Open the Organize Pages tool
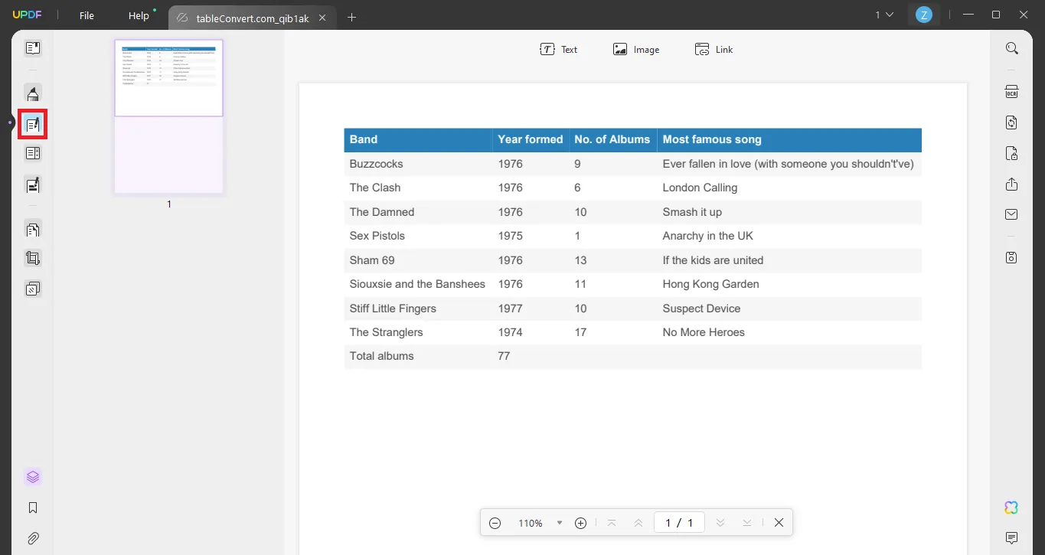1045x555 pixels. [x=32, y=229]
